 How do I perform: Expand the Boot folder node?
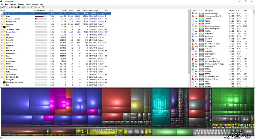[x=2, y=56]
